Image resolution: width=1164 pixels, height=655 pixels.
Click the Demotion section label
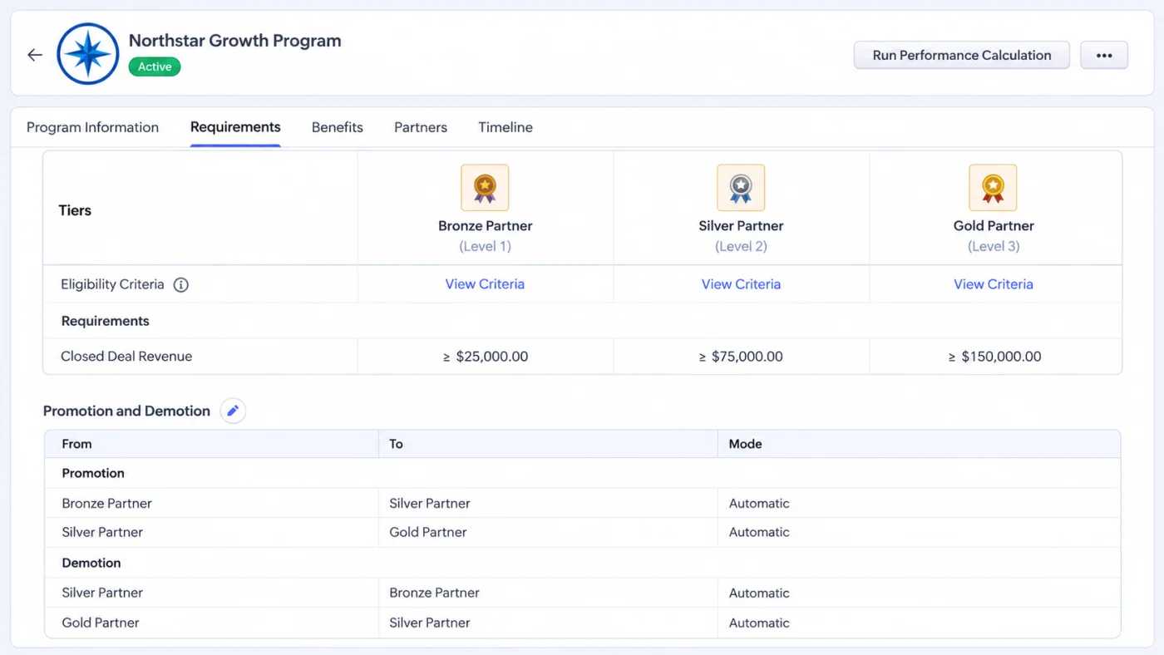[x=91, y=563]
